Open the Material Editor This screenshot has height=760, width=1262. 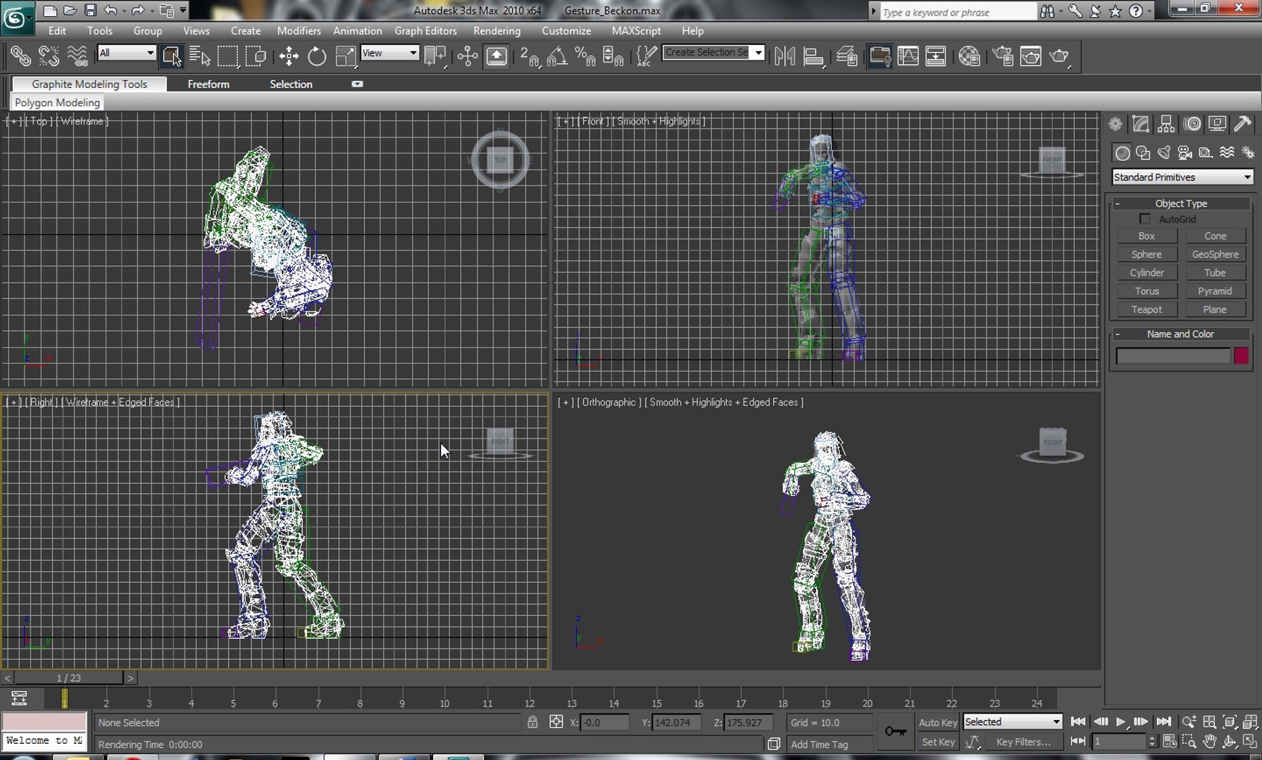pyautogui.click(x=969, y=56)
